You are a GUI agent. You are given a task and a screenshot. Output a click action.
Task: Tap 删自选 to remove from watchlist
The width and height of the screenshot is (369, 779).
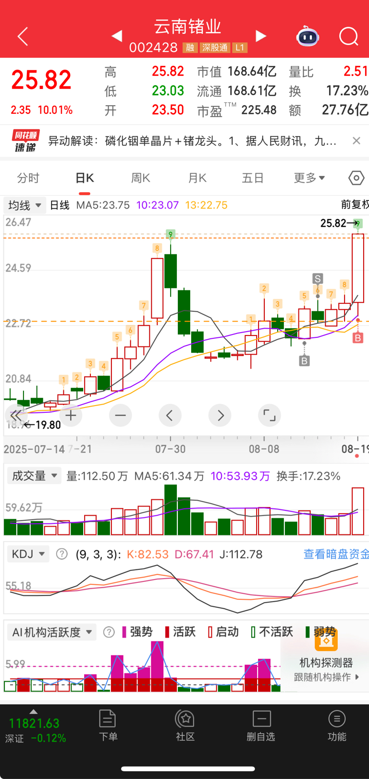pos(261,726)
